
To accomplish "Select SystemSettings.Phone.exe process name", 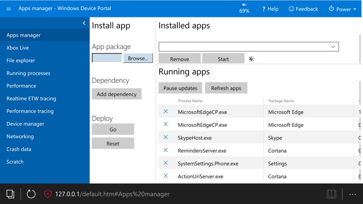I will [x=208, y=164].
